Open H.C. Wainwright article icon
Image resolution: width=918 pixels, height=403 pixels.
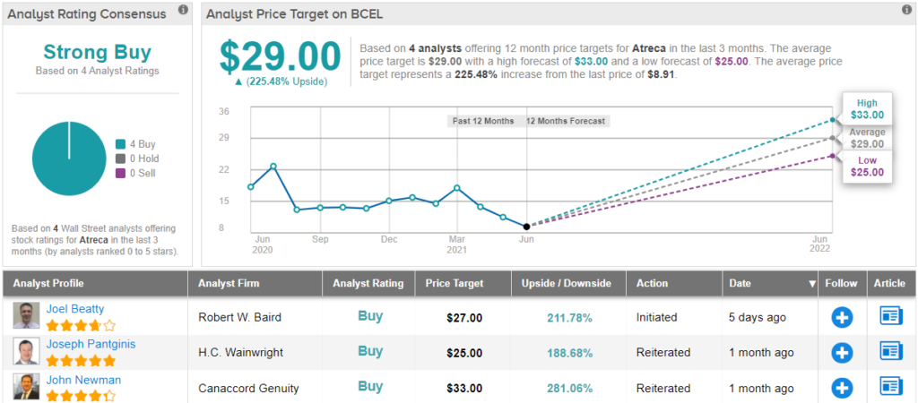coord(891,352)
